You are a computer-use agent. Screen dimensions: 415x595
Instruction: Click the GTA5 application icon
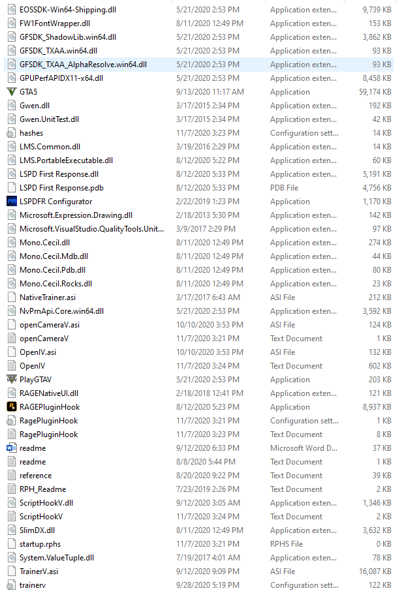pyautogui.click(x=12, y=92)
